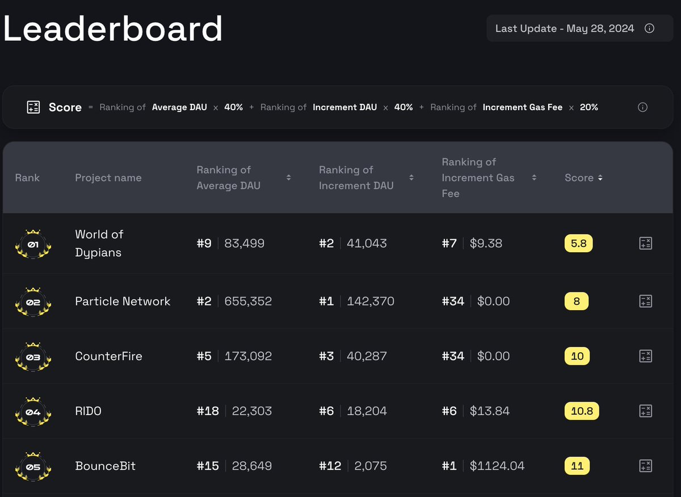This screenshot has width=681, height=497.
Task: Click Increment DAU in the Score formula
Action: tap(344, 107)
